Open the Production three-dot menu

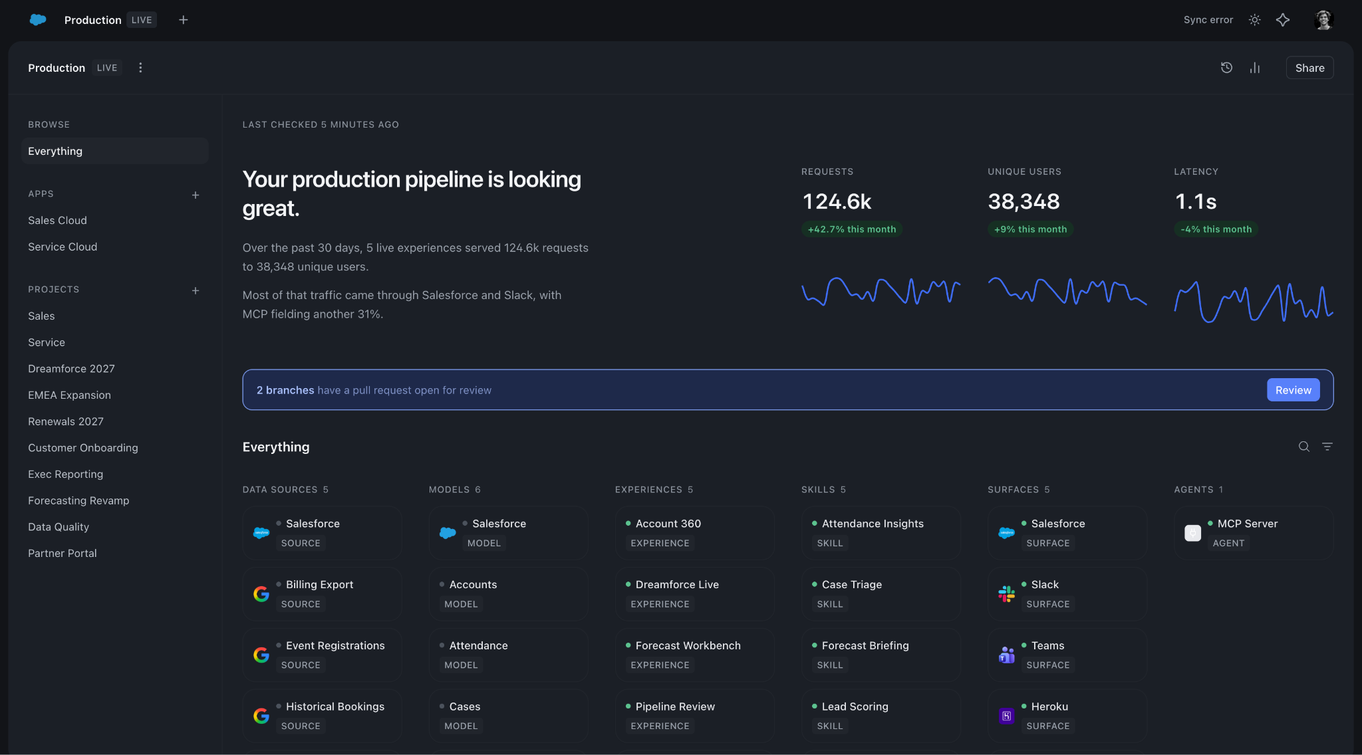140,68
